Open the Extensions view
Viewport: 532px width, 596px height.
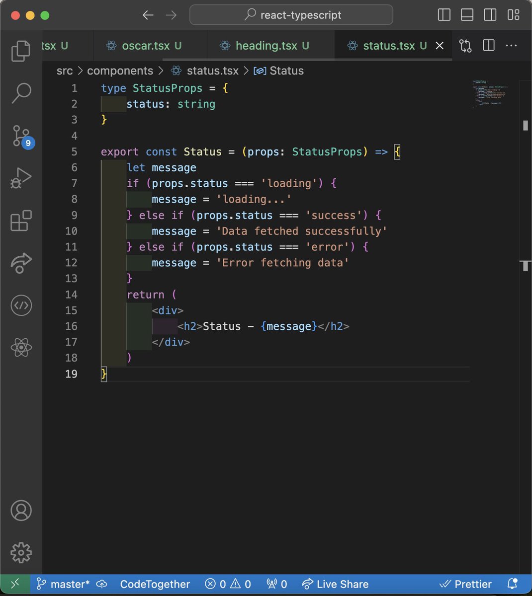click(x=21, y=221)
